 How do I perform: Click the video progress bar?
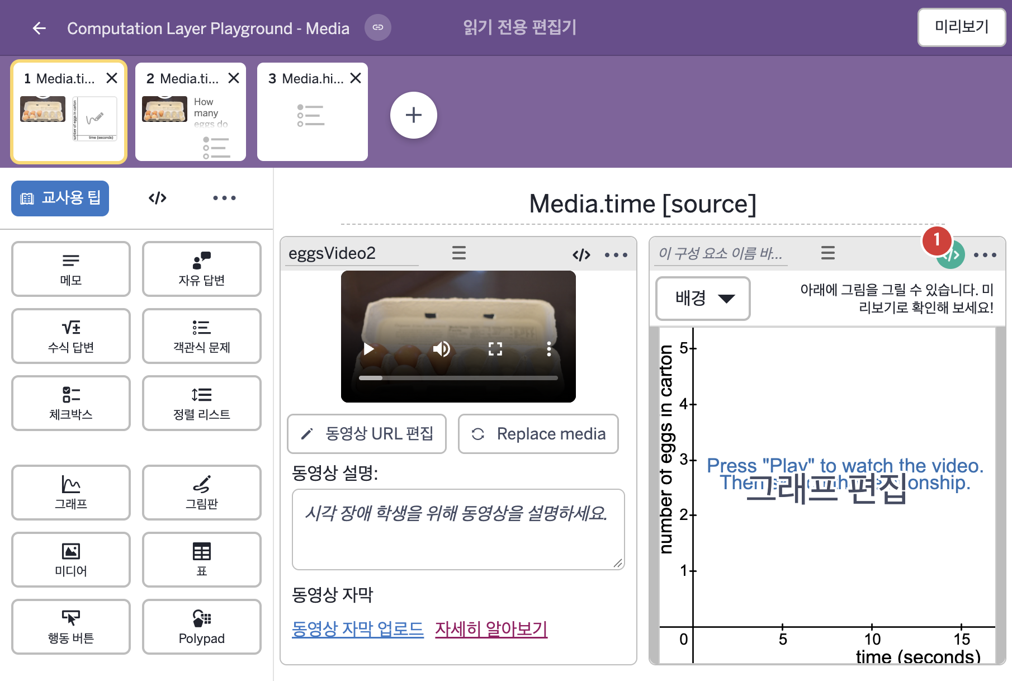(x=458, y=378)
